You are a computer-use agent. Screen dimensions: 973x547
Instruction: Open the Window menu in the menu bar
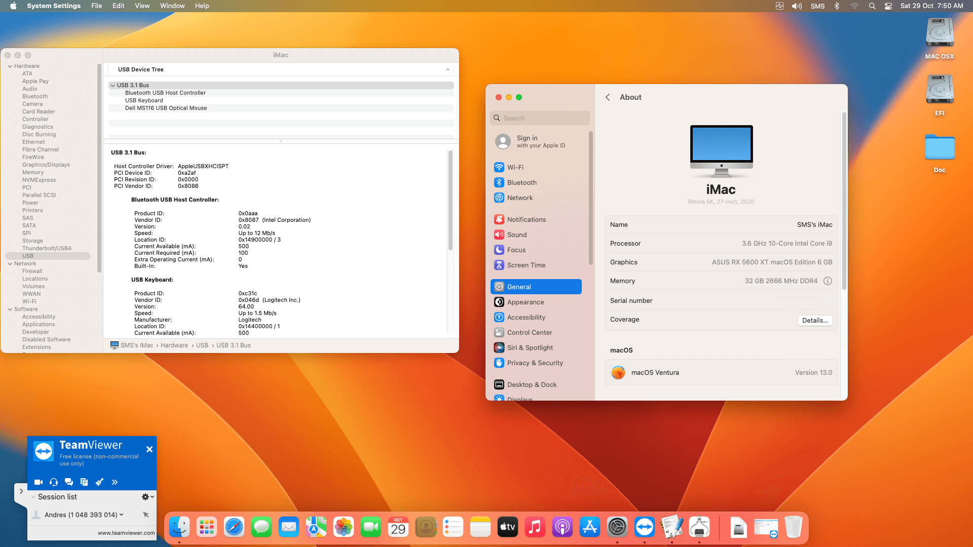point(172,6)
